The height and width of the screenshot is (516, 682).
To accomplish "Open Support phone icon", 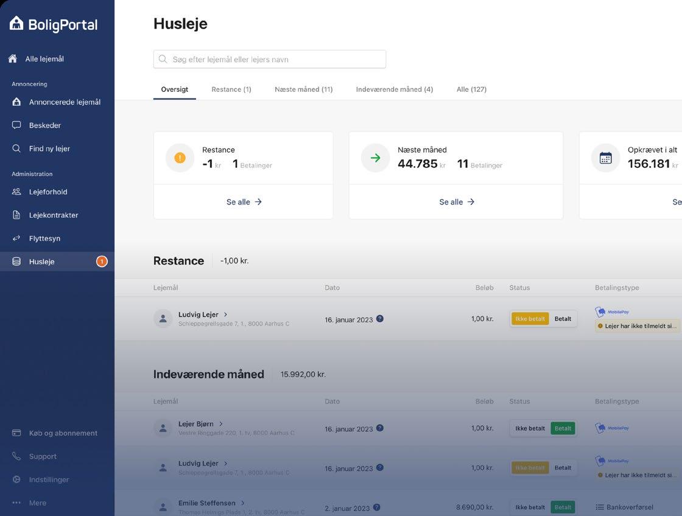I will [x=16, y=456].
